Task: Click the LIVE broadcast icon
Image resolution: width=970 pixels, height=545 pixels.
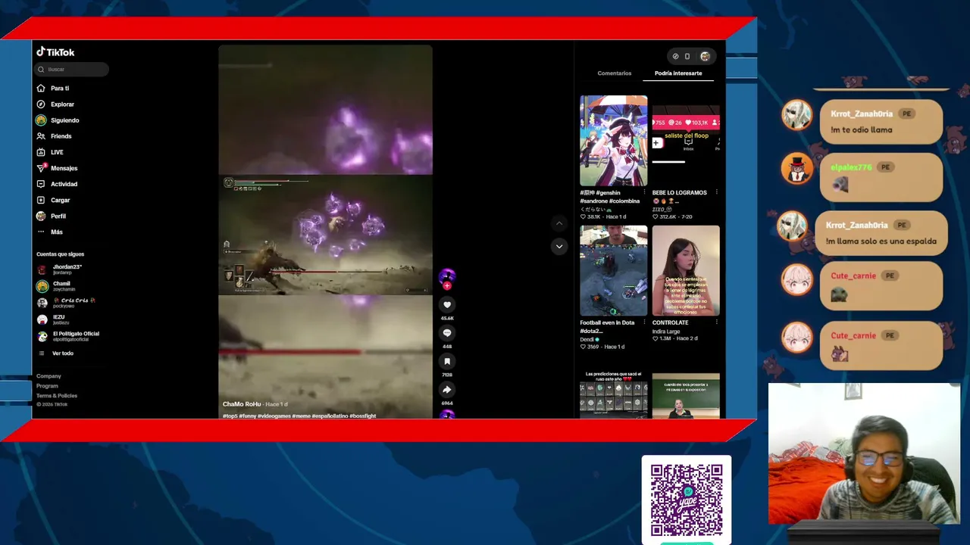Action: click(41, 152)
